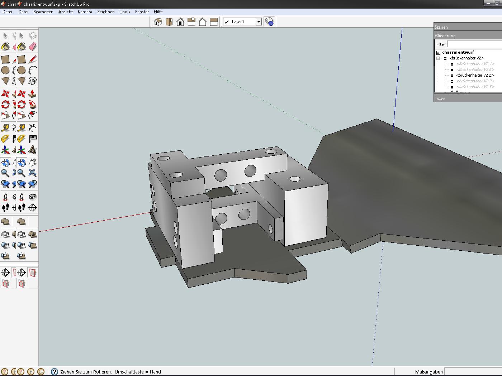
Task: Switch to Iso view
Action: 158,22
